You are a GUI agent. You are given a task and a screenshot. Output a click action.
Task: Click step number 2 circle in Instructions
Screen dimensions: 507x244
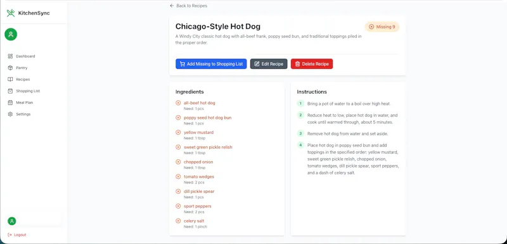(x=300, y=115)
